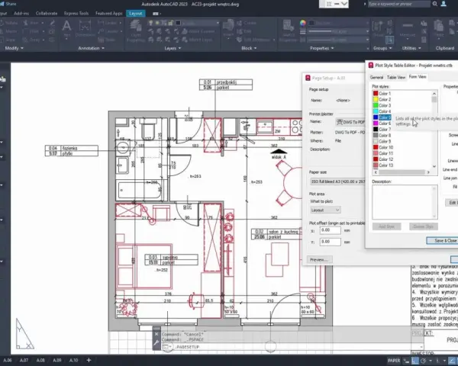Toggle group selection highlighted icon
Viewport: 458px width, 366px height.
389,40
